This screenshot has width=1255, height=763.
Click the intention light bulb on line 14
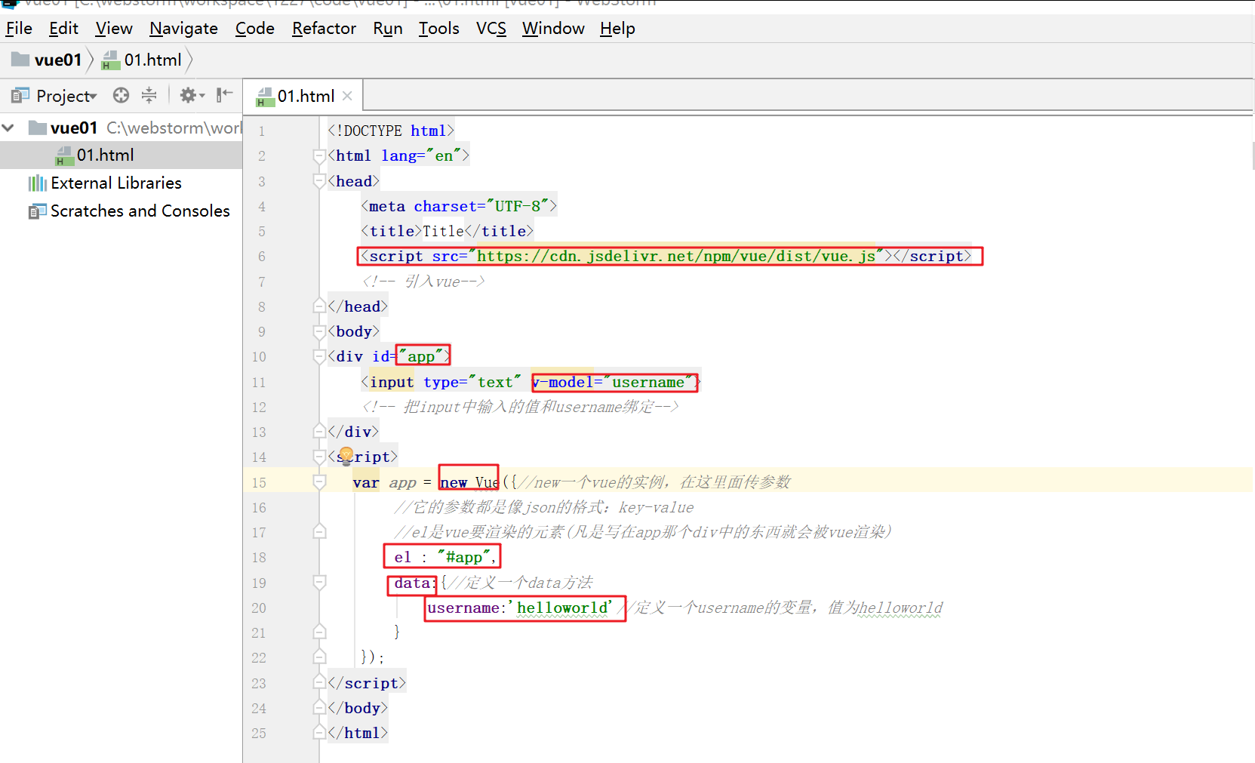[x=346, y=455]
